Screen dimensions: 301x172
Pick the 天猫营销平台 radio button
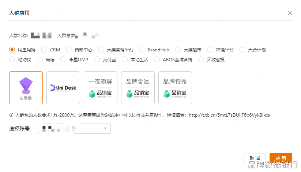(x=101, y=50)
